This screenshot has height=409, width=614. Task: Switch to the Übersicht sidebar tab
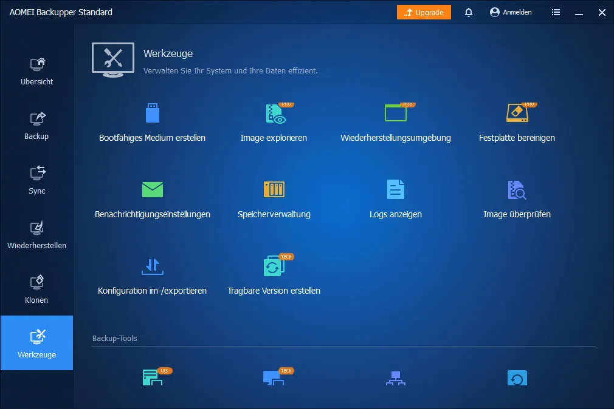pos(36,70)
